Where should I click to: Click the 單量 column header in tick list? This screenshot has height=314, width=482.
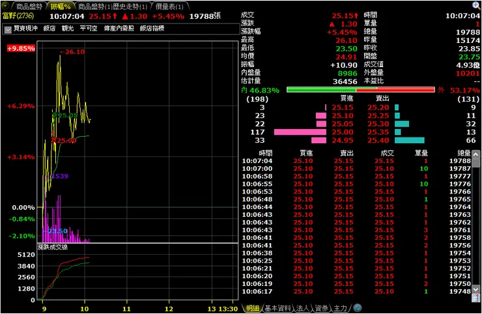point(421,153)
